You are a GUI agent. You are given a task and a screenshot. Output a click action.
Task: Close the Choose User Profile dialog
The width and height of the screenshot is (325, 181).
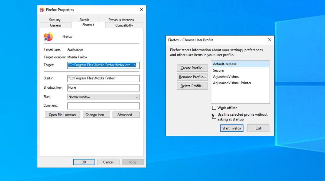[269, 40]
